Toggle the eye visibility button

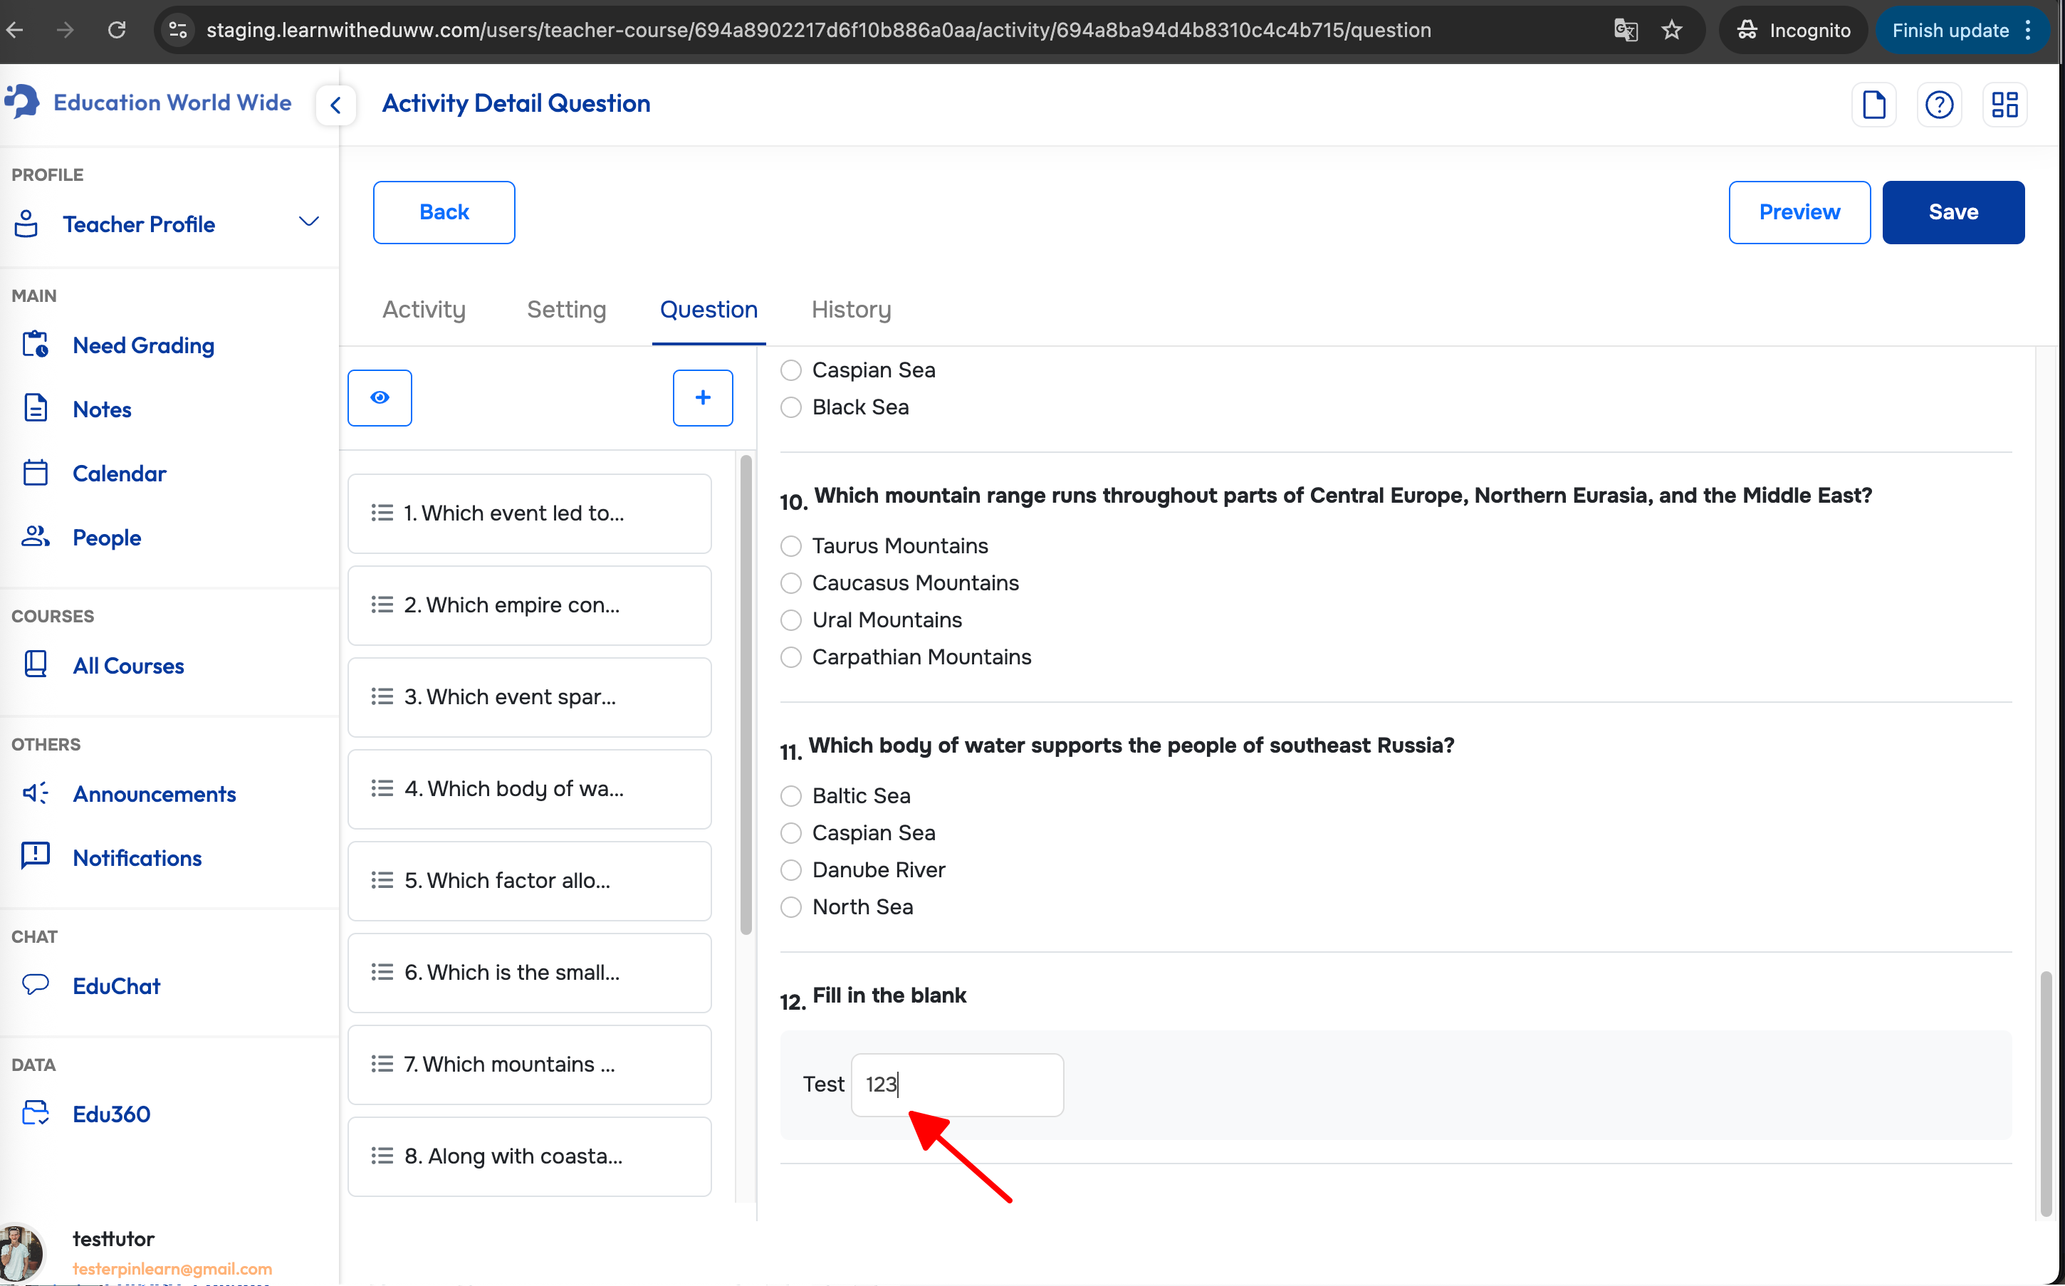[380, 397]
